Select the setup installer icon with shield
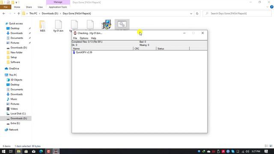The height and width of the screenshot is (154, 274). tap(106, 24)
